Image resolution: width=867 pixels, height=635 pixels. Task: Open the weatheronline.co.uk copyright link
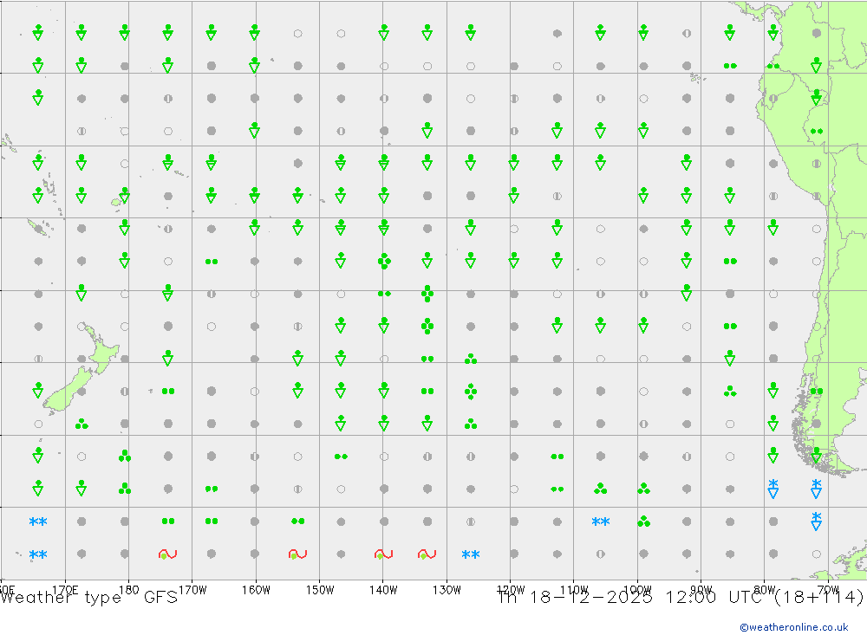pyautogui.click(x=793, y=627)
